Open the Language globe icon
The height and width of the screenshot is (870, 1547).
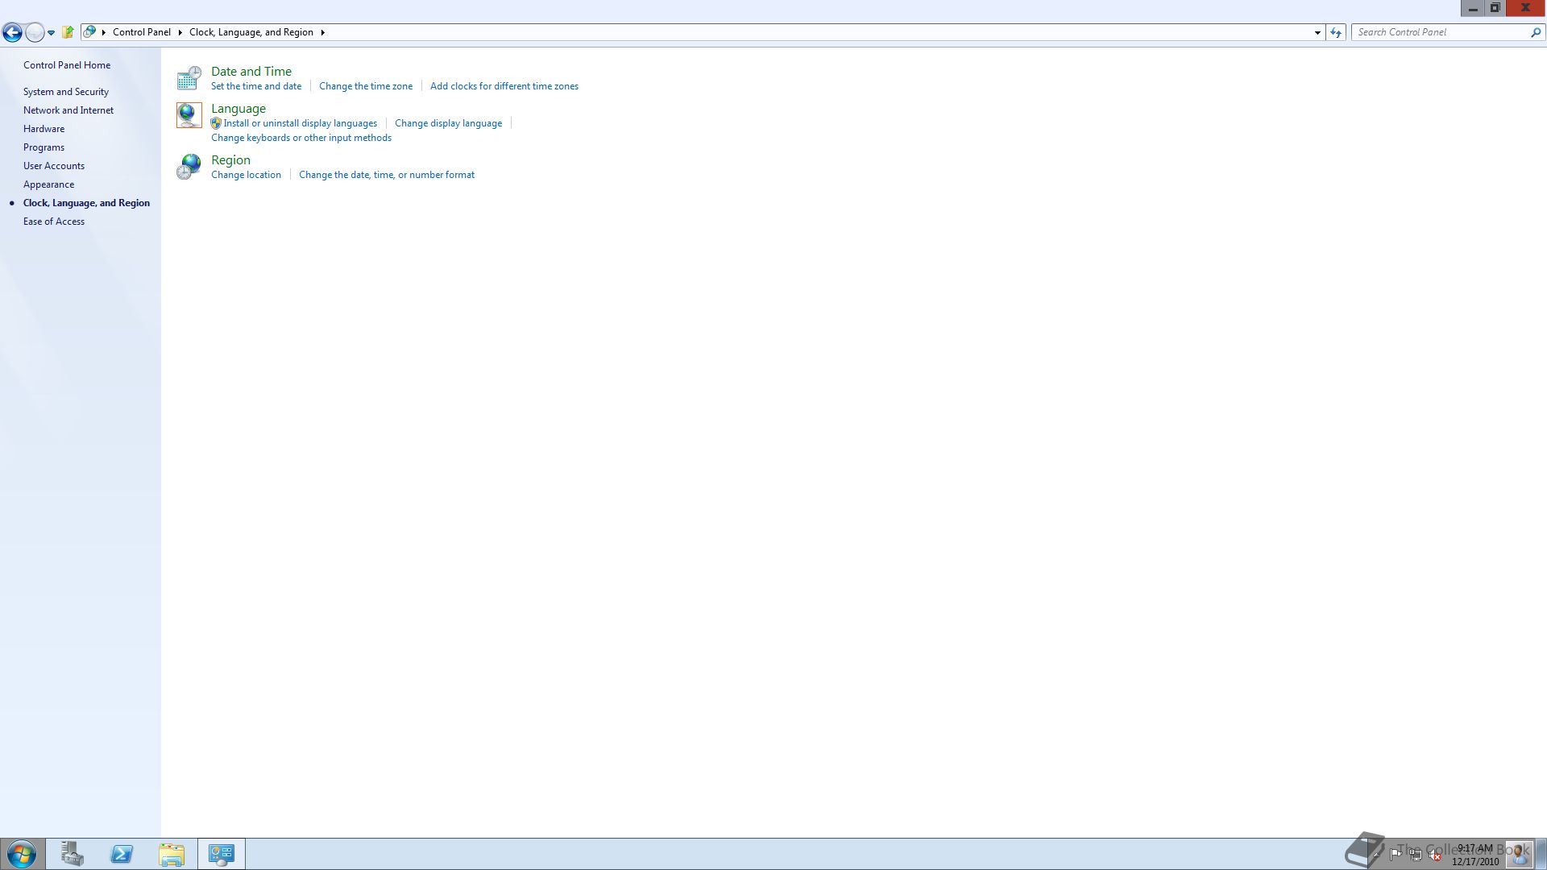coord(189,115)
